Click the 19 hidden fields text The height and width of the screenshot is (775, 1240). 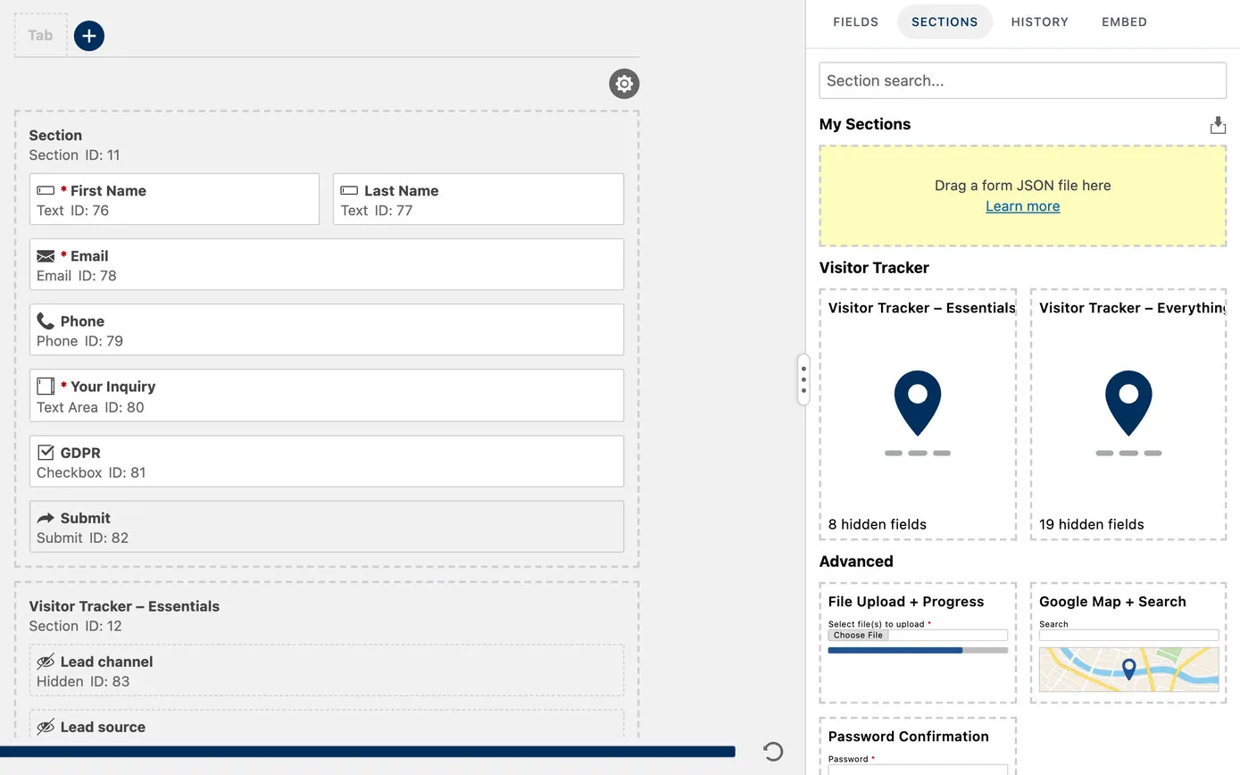pyautogui.click(x=1092, y=524)
